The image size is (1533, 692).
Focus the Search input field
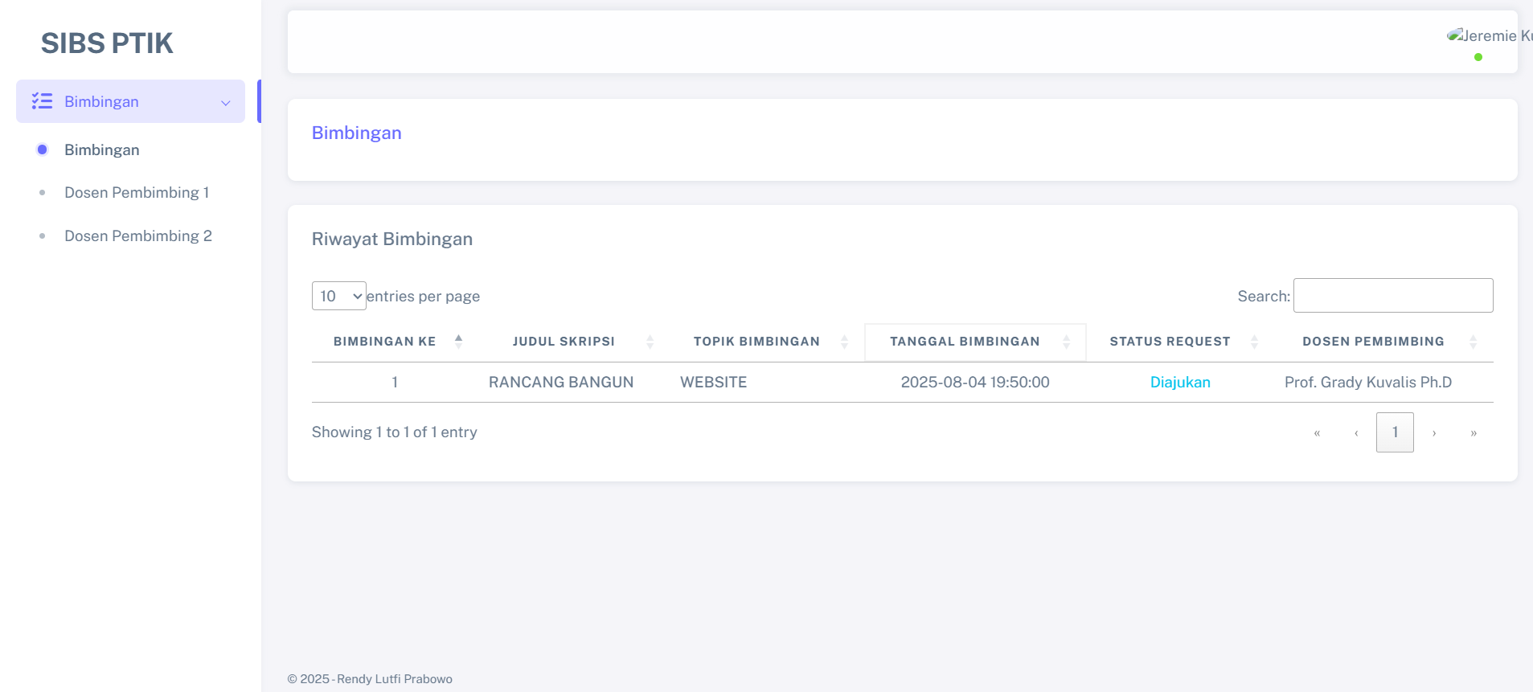[1393, 296]
